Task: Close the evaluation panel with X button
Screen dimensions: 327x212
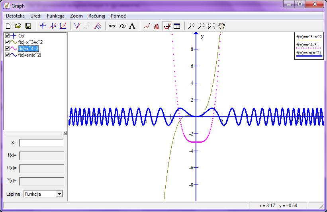Action: pyautogui.click(x=65, y=133)
